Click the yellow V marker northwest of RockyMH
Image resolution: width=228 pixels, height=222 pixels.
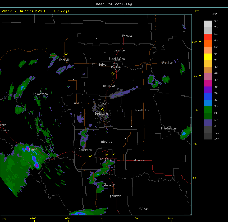click(x=46, y=49)
